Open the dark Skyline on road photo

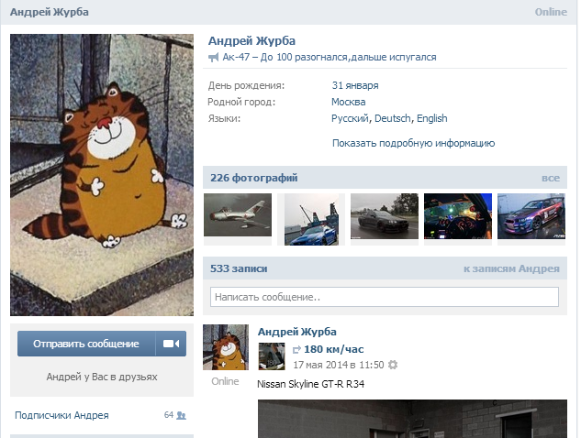[385, 216]
